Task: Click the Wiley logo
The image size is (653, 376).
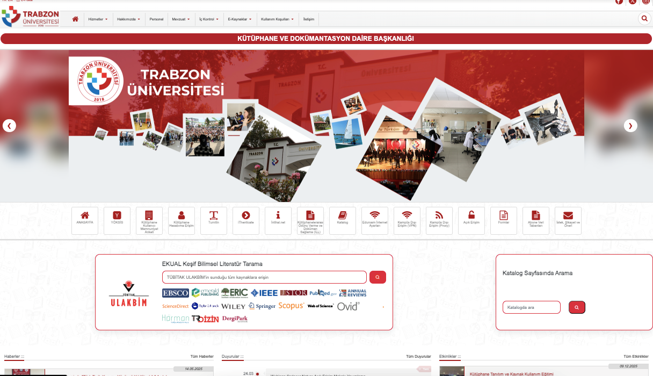Action: tap(234, 306)
